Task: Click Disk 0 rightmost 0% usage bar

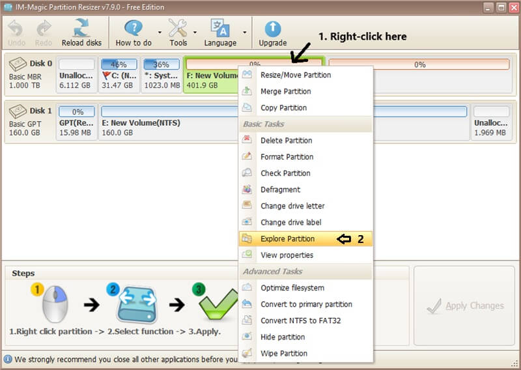Action: [x=419, y=64]
